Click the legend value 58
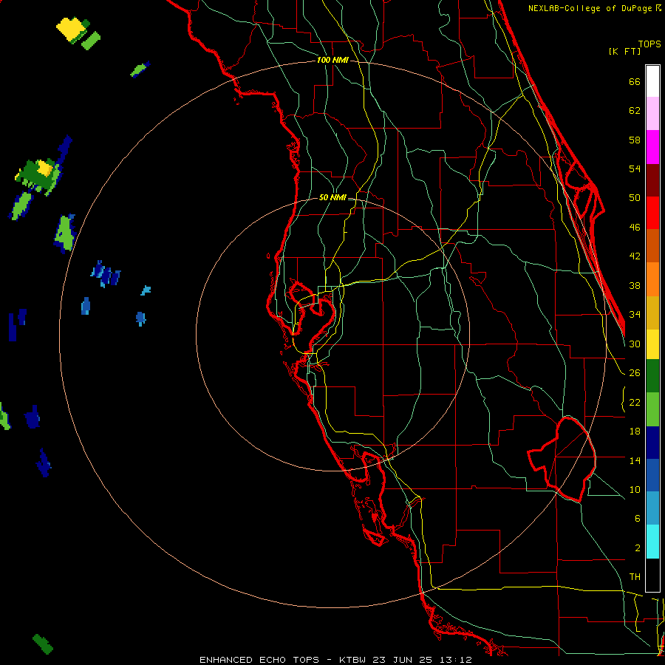 coord(635,140)
